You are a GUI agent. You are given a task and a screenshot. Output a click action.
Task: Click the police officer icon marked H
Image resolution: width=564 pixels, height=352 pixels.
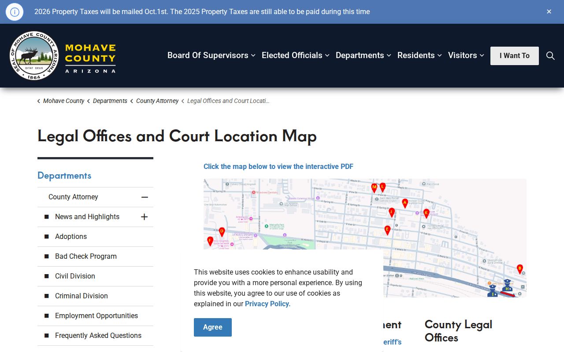[x=508, y=286]
